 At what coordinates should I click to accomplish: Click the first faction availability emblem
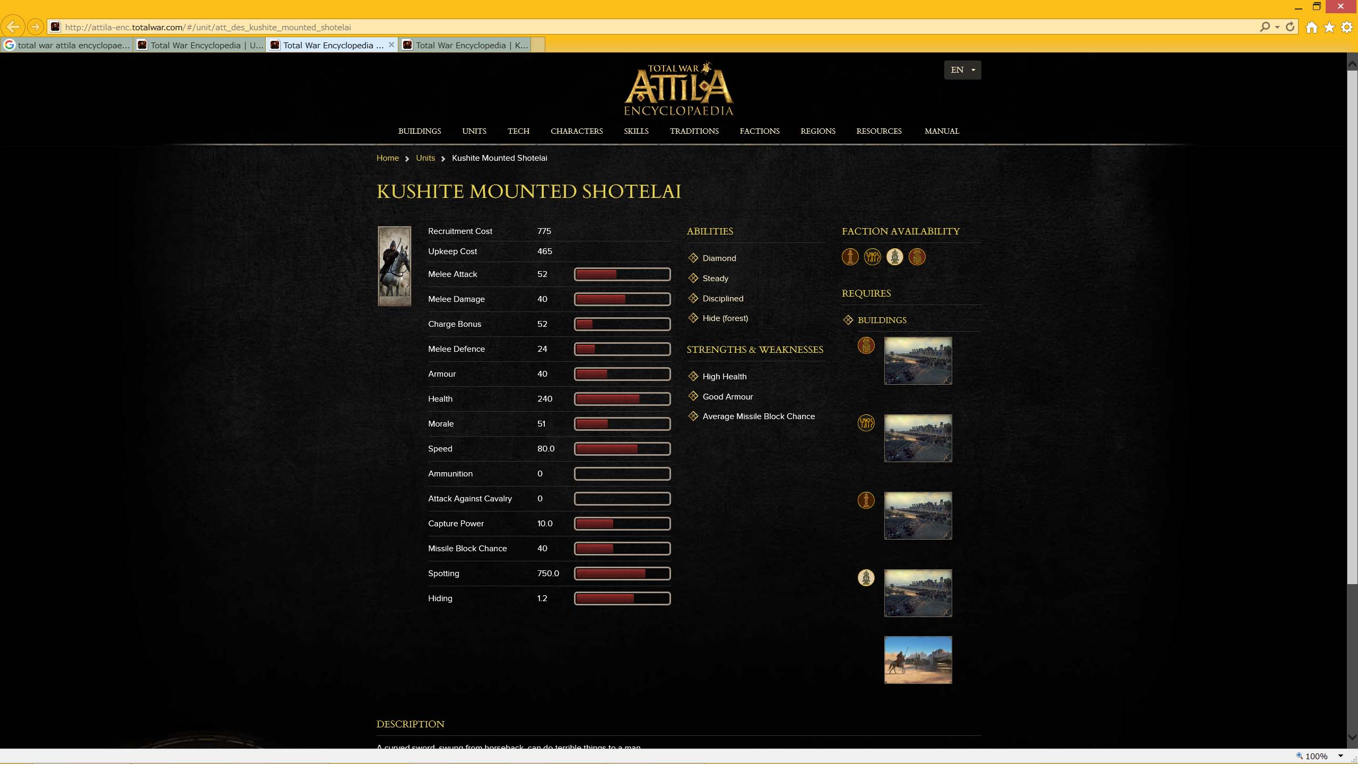[x=850, y=257]
